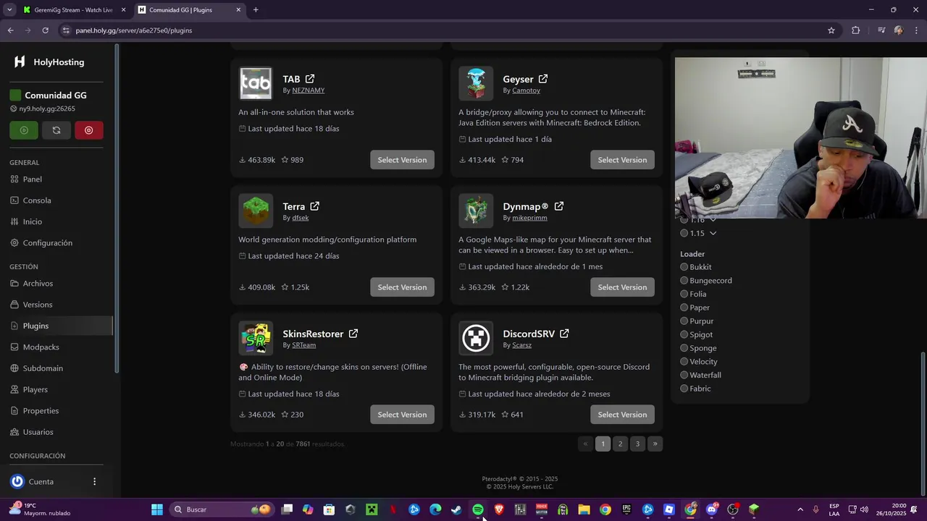Click the taskbar Buscar search box
Screen dimensions: 927x521
coord(222,509)
